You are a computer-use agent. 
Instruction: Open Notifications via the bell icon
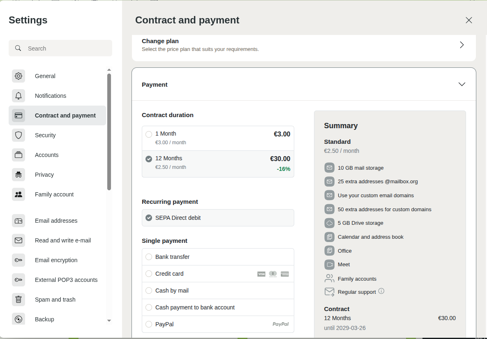click(18, 96)
